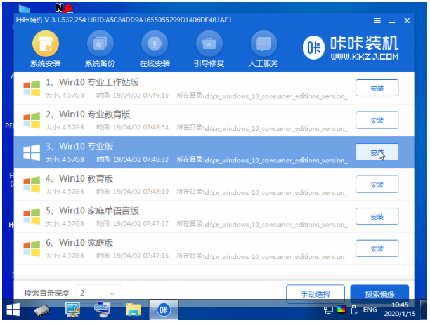The image size is (430, 325).
Task: Click 安装 on the Win10 专业版 row
Action: (377, 152)
